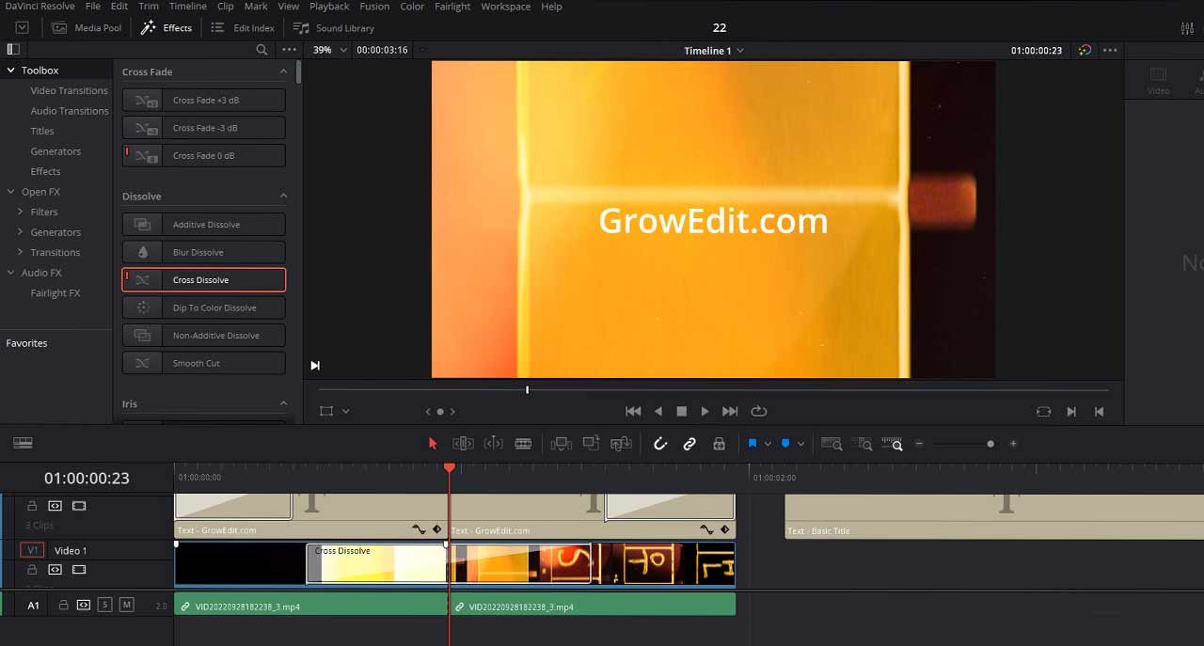Collapse the Audio FX section
Image resolution: width=1204 pixels, height=646 pixels.
coord(11,273)
